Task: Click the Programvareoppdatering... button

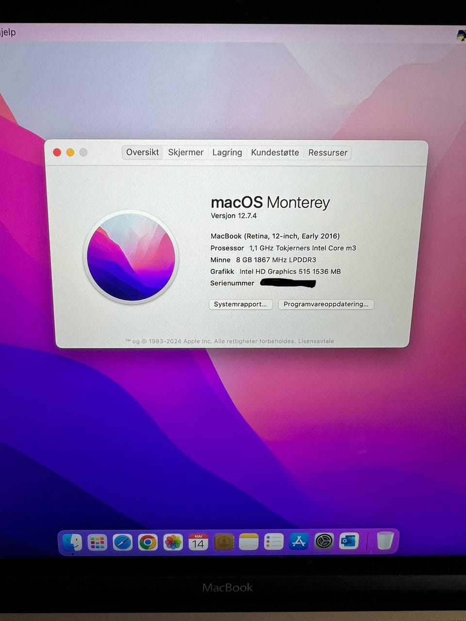Action: click(x=326, y=304)
